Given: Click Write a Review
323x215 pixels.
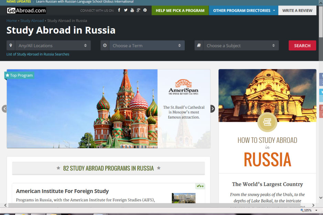Looking at the screenshot, I should point(297,11).
